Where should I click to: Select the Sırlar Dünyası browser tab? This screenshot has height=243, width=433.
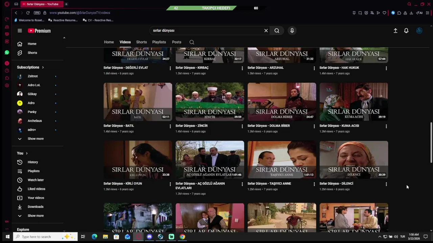click(42, 4)
